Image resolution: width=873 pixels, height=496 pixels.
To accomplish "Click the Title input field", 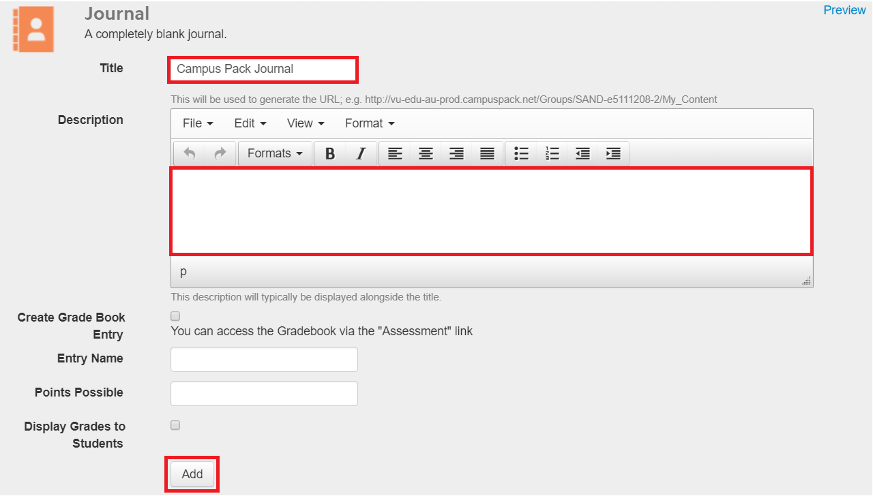I will click(x=263, y=69).
